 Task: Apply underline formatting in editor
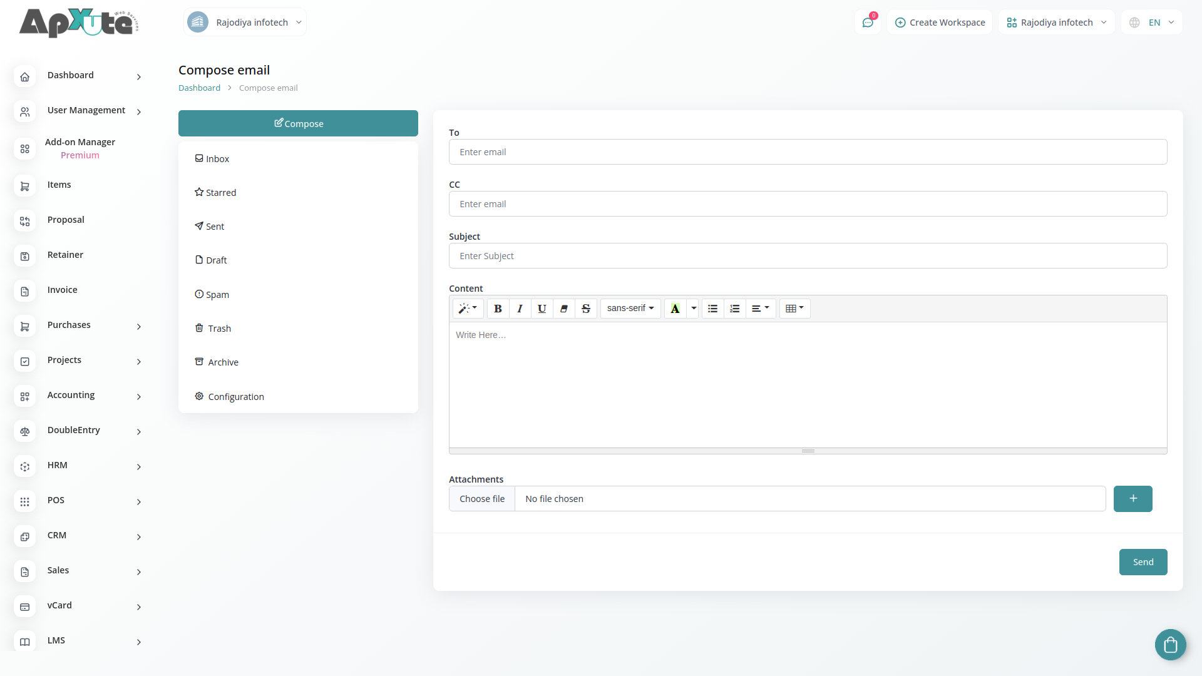point(542,309)
